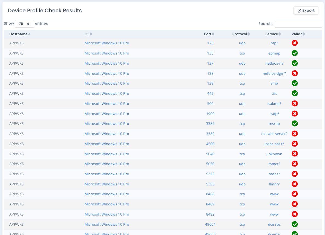The image size is (325, 235).
Task: Click red X icon for port 138
Action: click(295, 73)
